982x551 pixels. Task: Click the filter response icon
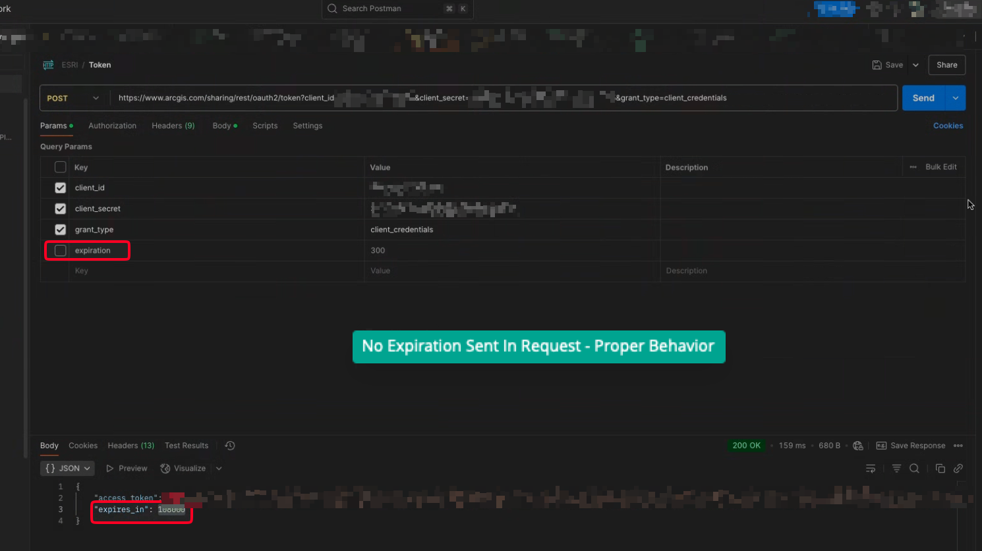pyautogui.click(x=896, y=468)
